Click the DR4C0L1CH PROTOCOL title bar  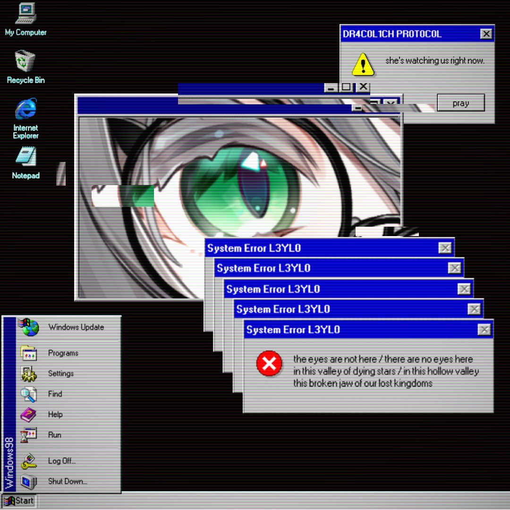417,34
